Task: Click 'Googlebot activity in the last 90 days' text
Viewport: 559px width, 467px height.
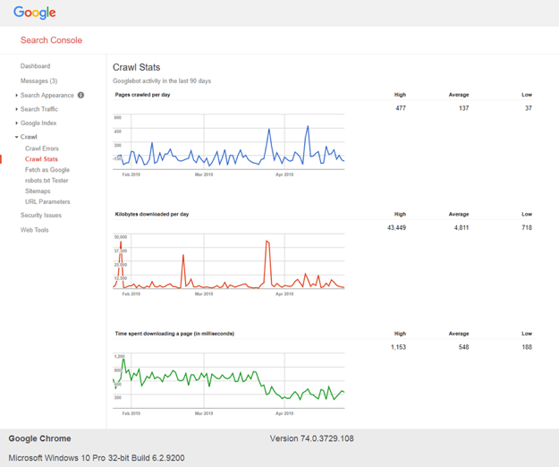Action: click(162, 81)
